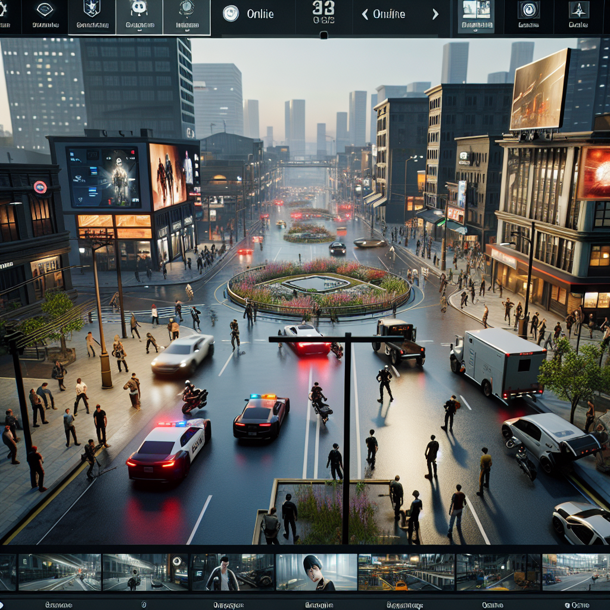Select the dark-haired character portrait thumbnail

[316, 572]
